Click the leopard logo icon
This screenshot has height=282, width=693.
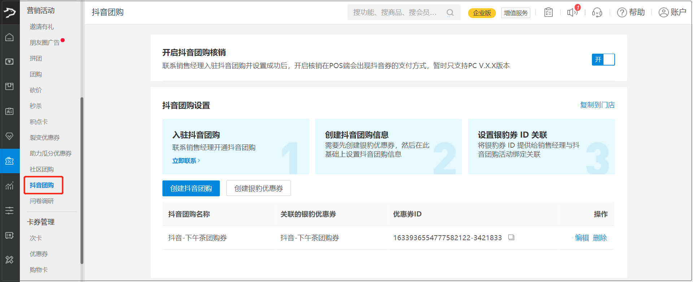coord(10,13)
